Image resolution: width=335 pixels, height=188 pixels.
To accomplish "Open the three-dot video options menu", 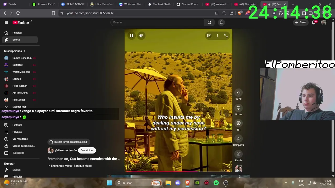I will (217, 36).
